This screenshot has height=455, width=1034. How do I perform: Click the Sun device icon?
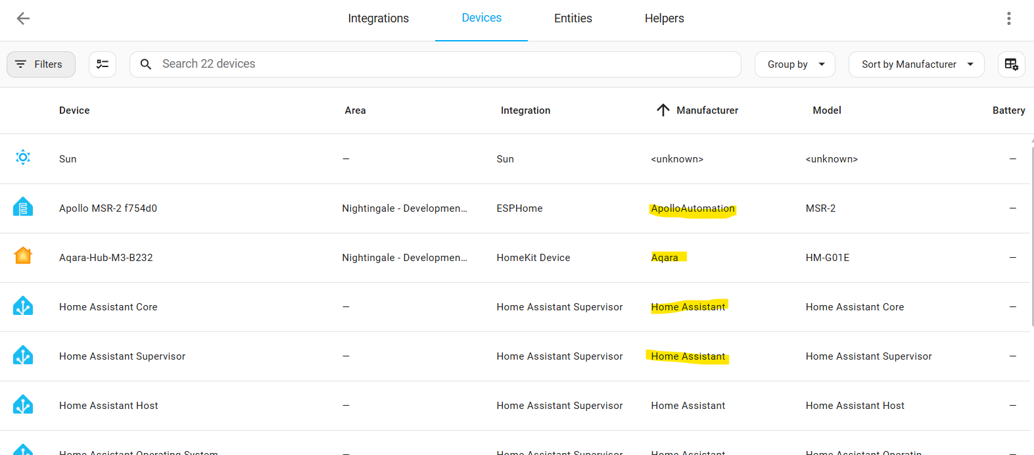[23, 158]
